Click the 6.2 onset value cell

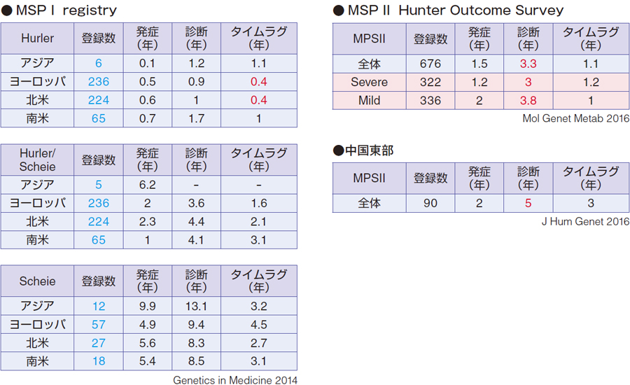[147, 185]
